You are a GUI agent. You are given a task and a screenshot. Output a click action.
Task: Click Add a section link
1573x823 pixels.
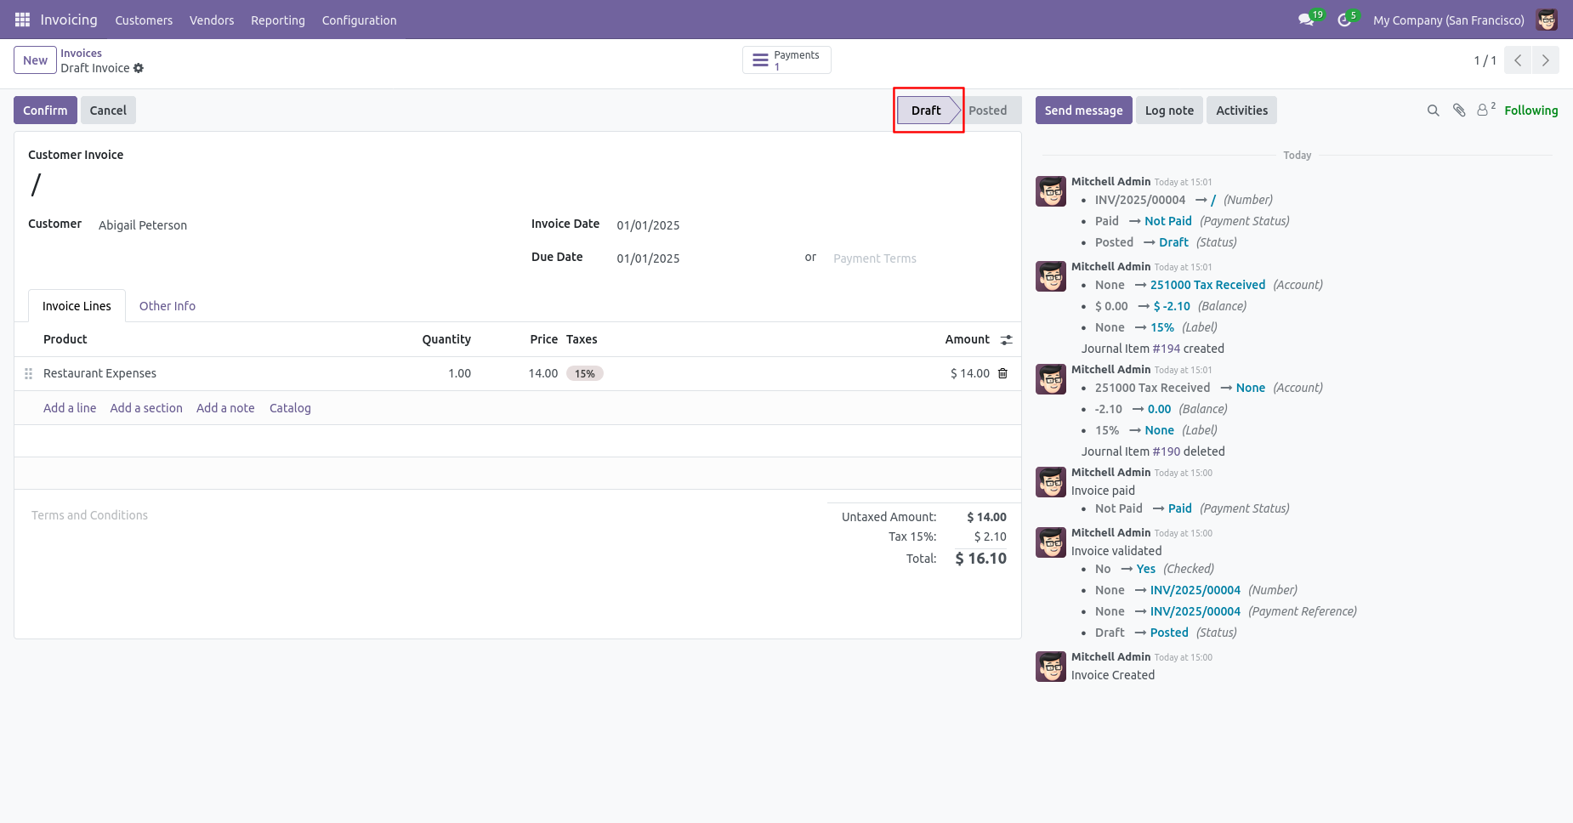[146, 408]
